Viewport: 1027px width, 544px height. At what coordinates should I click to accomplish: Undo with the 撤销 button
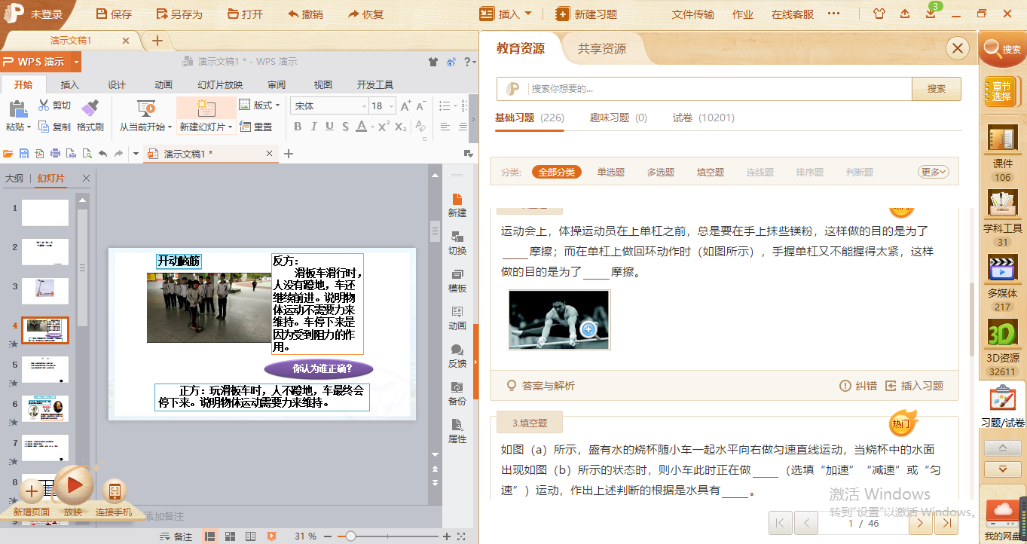[305, 14]
